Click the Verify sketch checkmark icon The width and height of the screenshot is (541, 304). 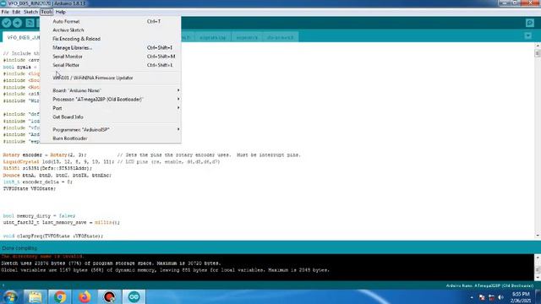tap(7, 23)
